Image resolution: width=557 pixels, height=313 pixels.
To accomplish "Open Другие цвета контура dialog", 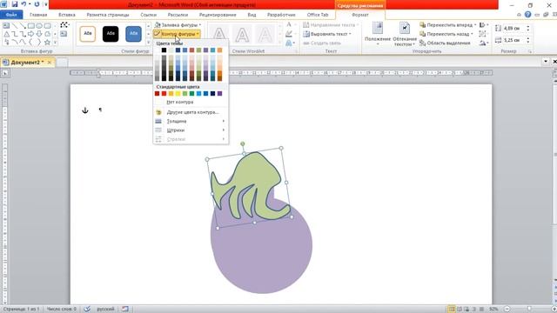I will [191, 112].
